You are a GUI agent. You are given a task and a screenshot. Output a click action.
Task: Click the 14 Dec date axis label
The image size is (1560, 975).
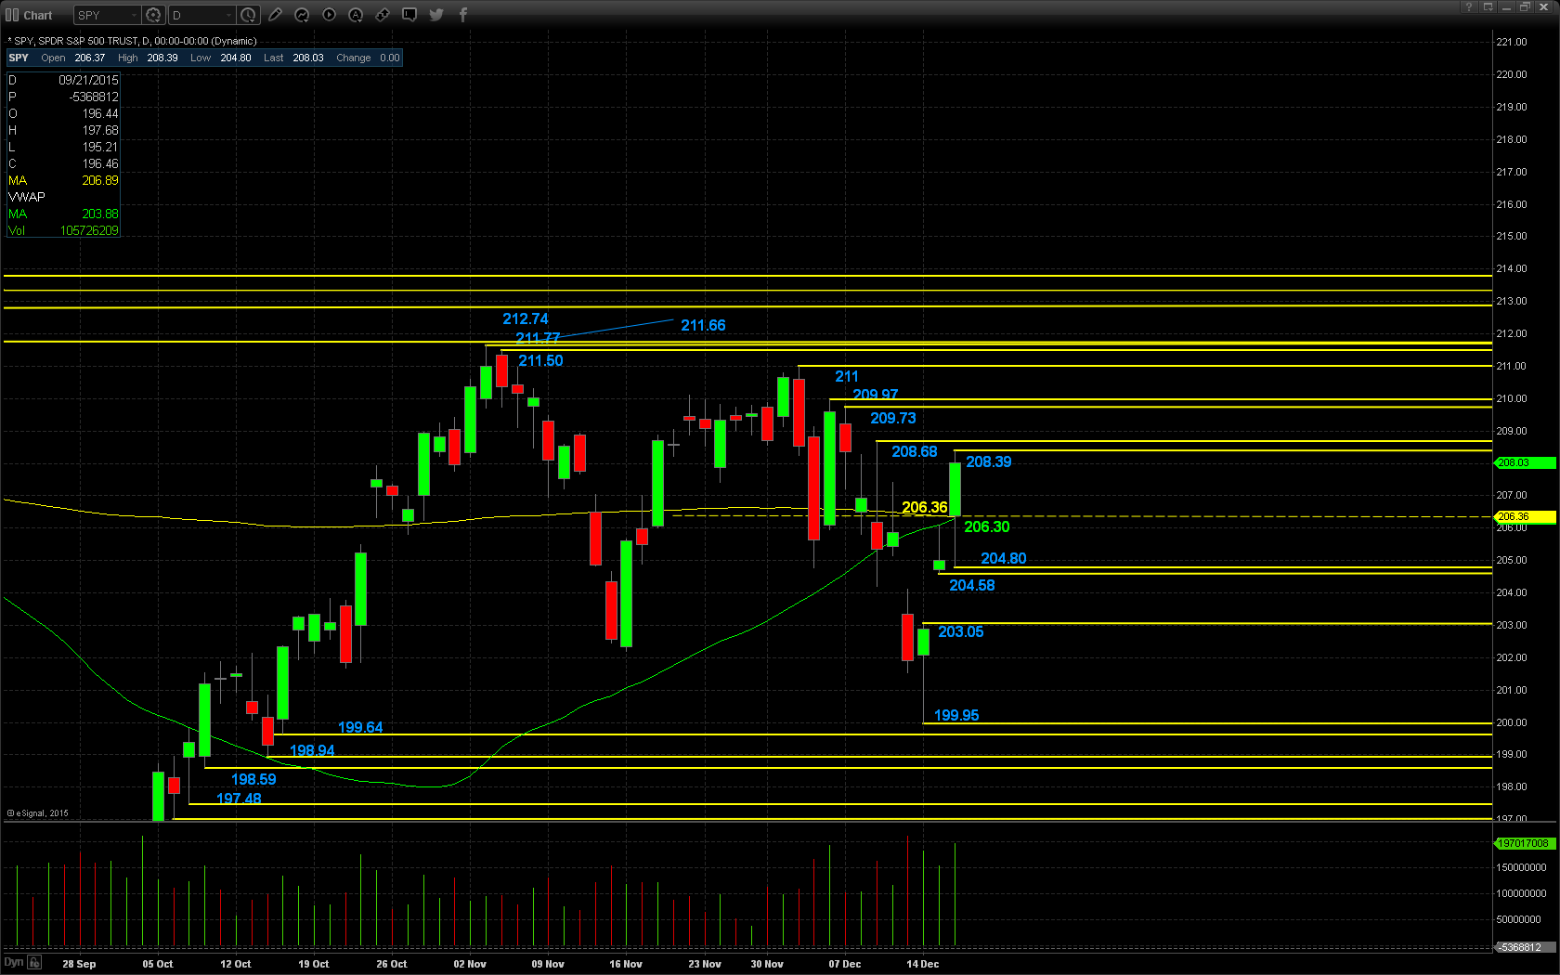922,964
